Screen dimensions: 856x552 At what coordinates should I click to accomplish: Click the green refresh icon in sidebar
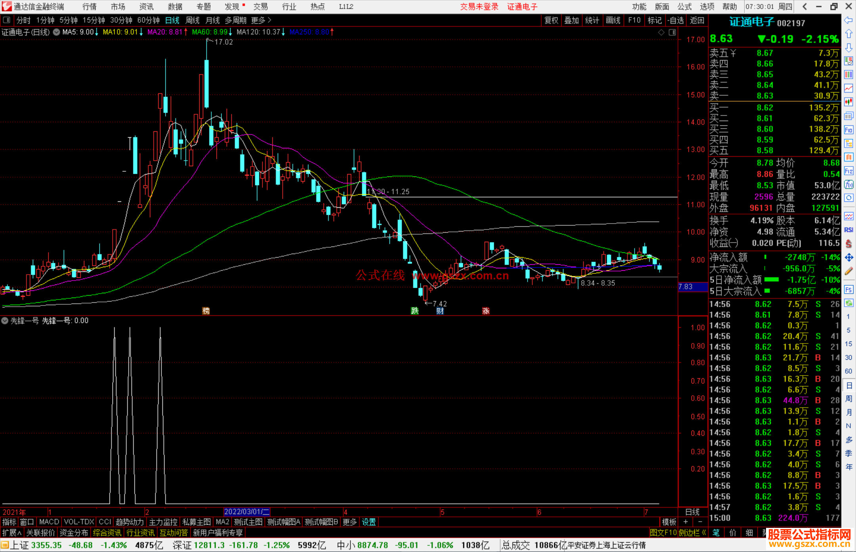click(848, 303)
